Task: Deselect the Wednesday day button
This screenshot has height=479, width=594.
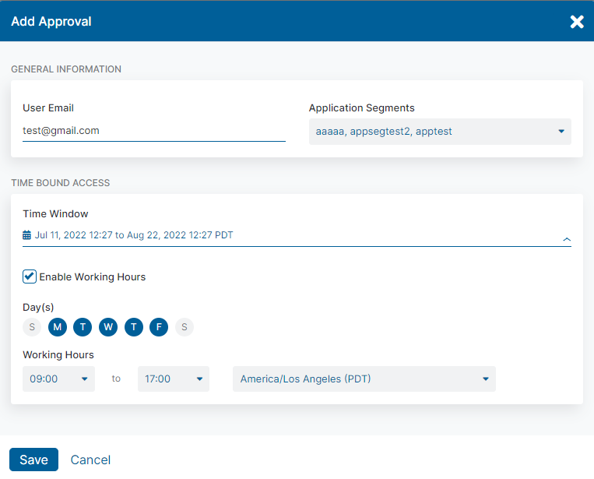Action: pos(108,327)
